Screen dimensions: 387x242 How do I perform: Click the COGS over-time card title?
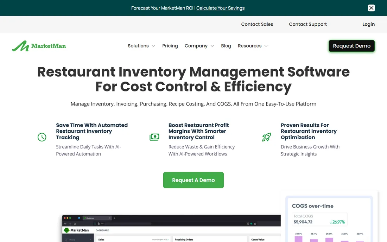point(313,206)
